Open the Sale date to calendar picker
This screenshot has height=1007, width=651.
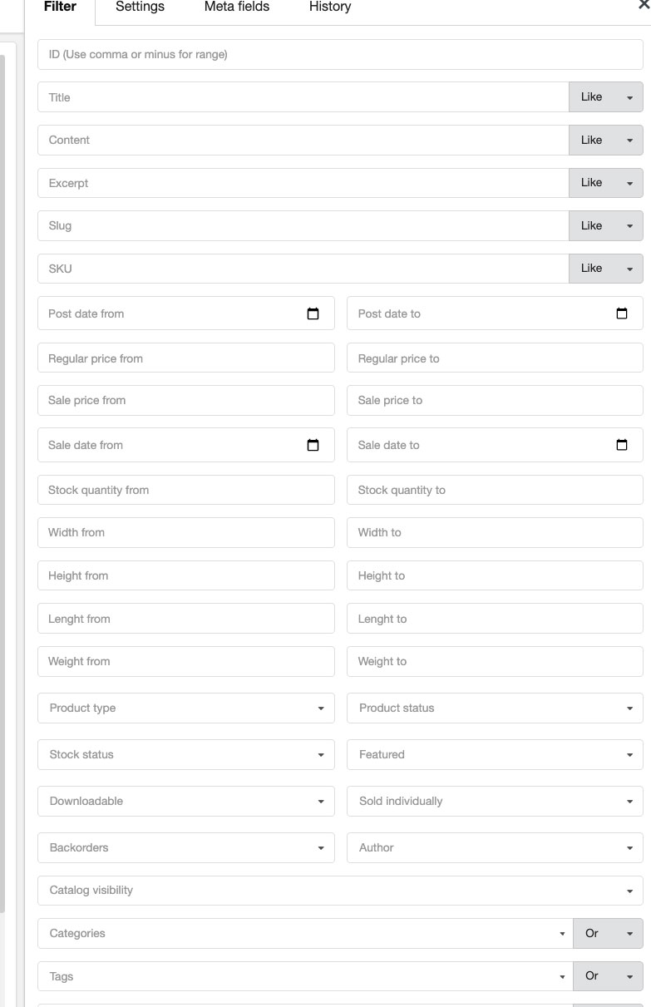tap(621, 445)
